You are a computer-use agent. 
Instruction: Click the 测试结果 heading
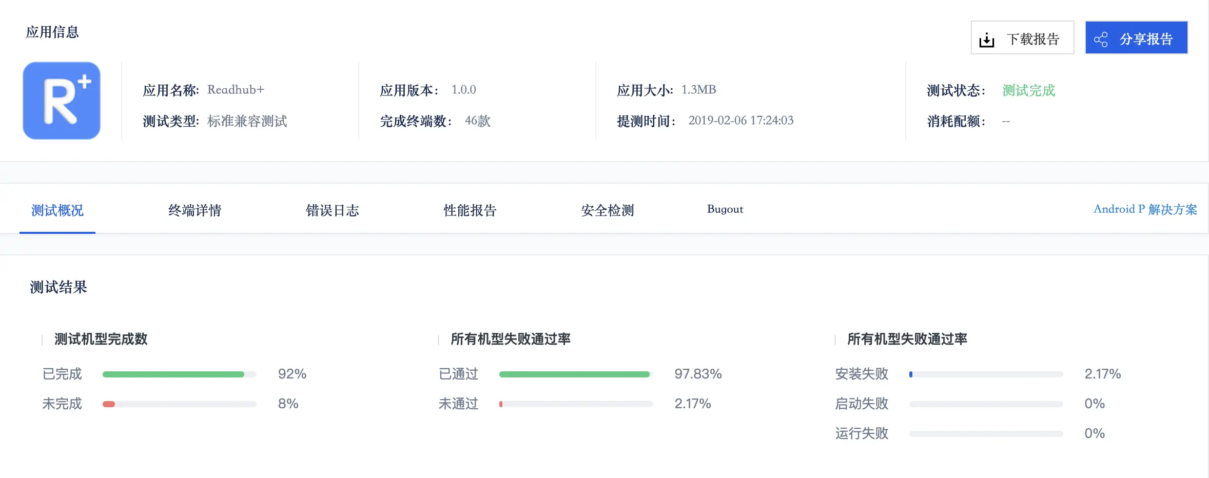[59, 287]
